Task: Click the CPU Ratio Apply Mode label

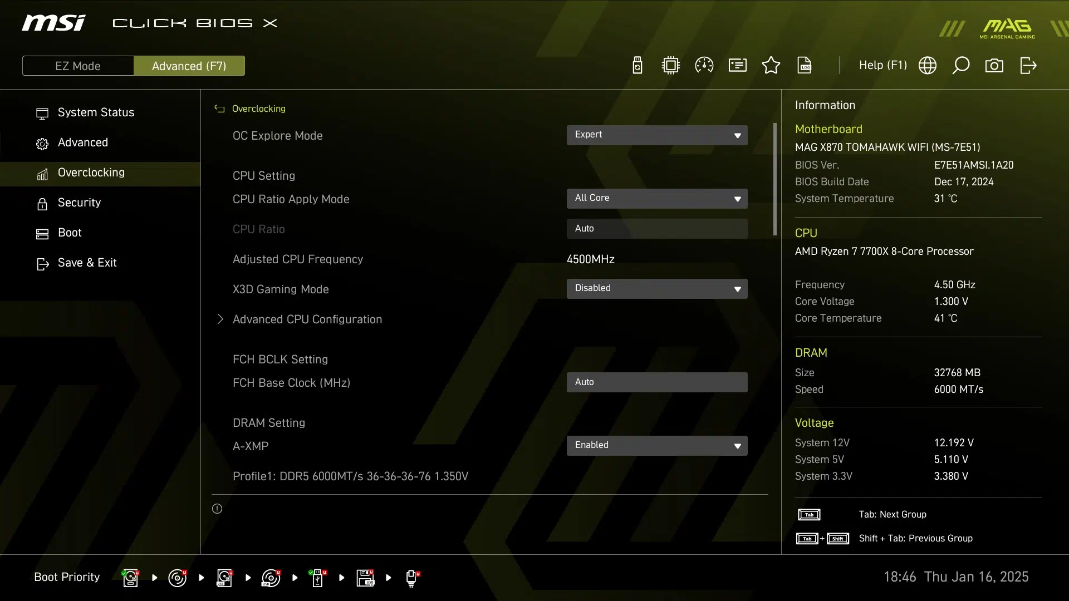Action: click(291, 199)
